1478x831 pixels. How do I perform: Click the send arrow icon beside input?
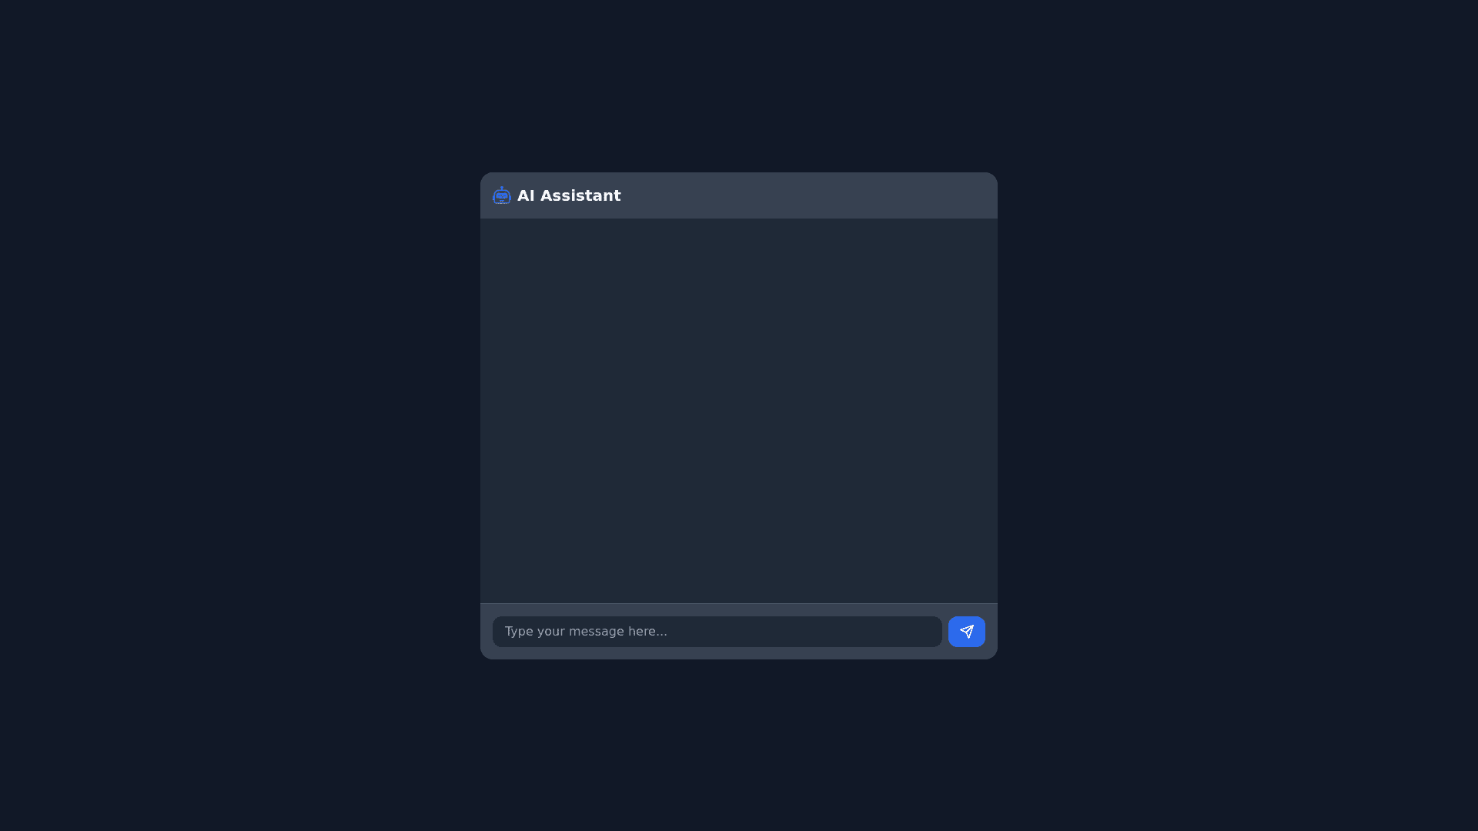(x=966, y=632)
